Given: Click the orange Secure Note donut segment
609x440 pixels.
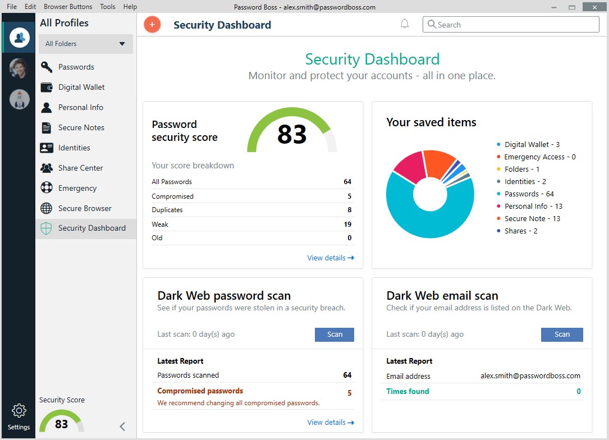Looking at the screenshot, I should pyautogui.click(x=438, y=163).
